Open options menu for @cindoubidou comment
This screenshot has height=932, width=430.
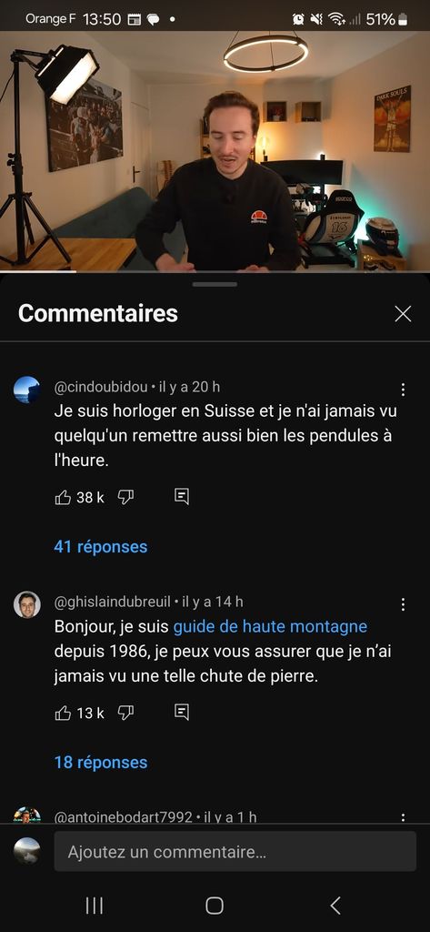click(403, 390)
